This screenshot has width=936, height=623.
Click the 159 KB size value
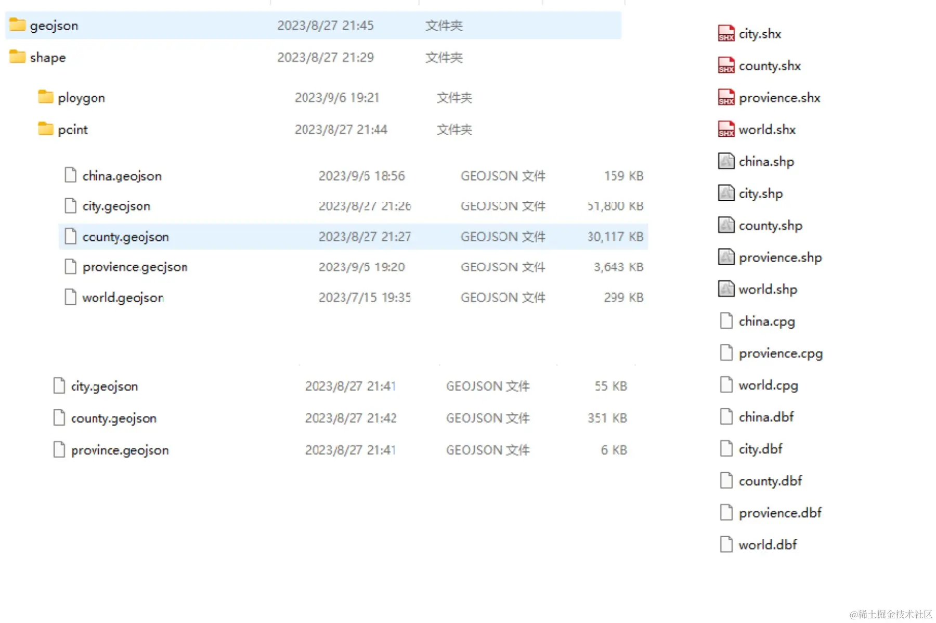pyautogui.click(x=623, y=176)
